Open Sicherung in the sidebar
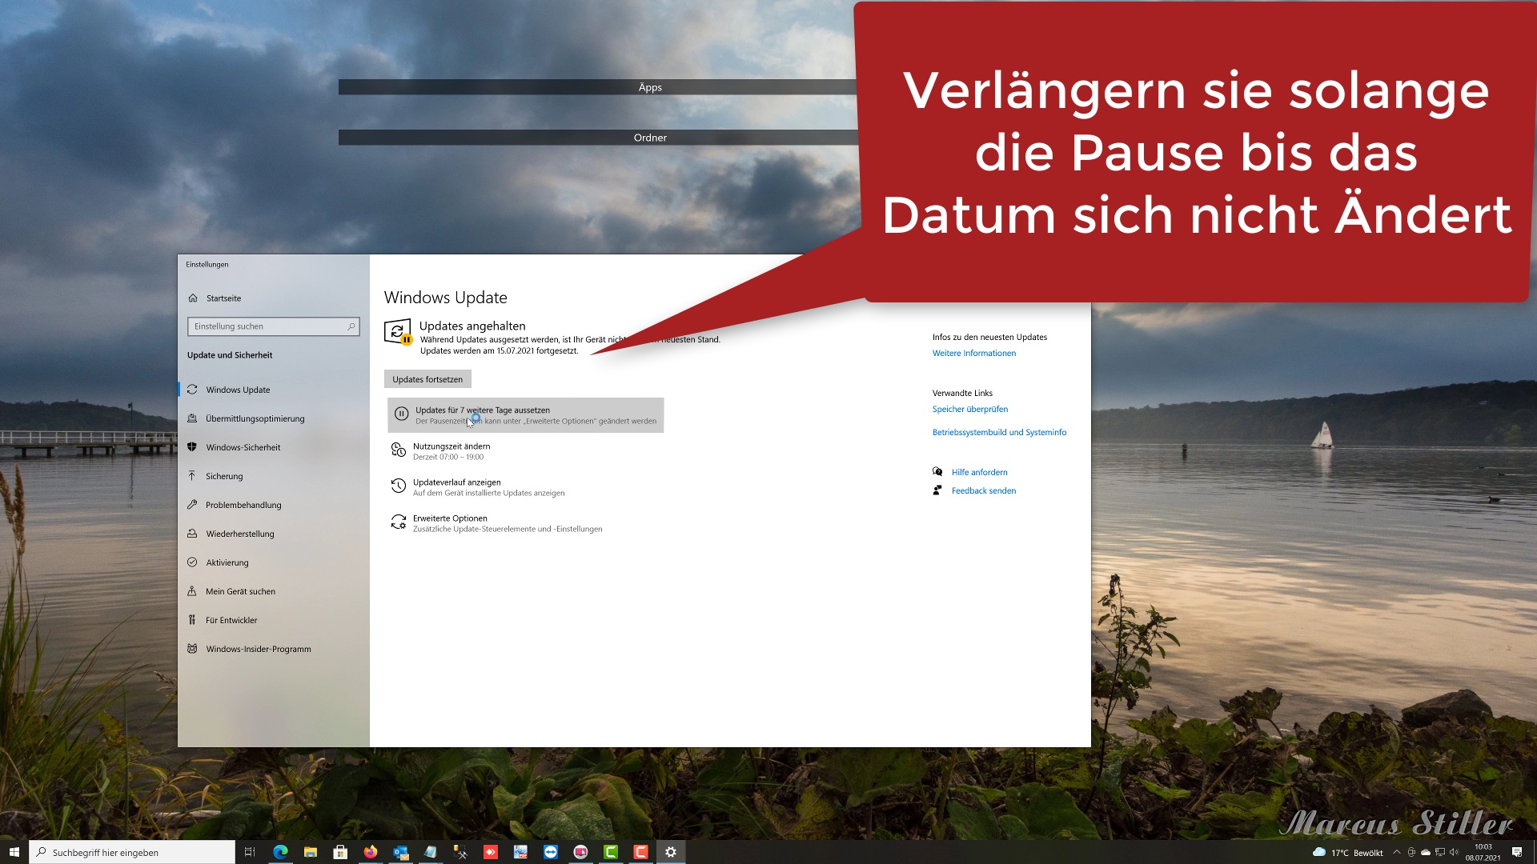1537x864 pixels. point(223,476)
